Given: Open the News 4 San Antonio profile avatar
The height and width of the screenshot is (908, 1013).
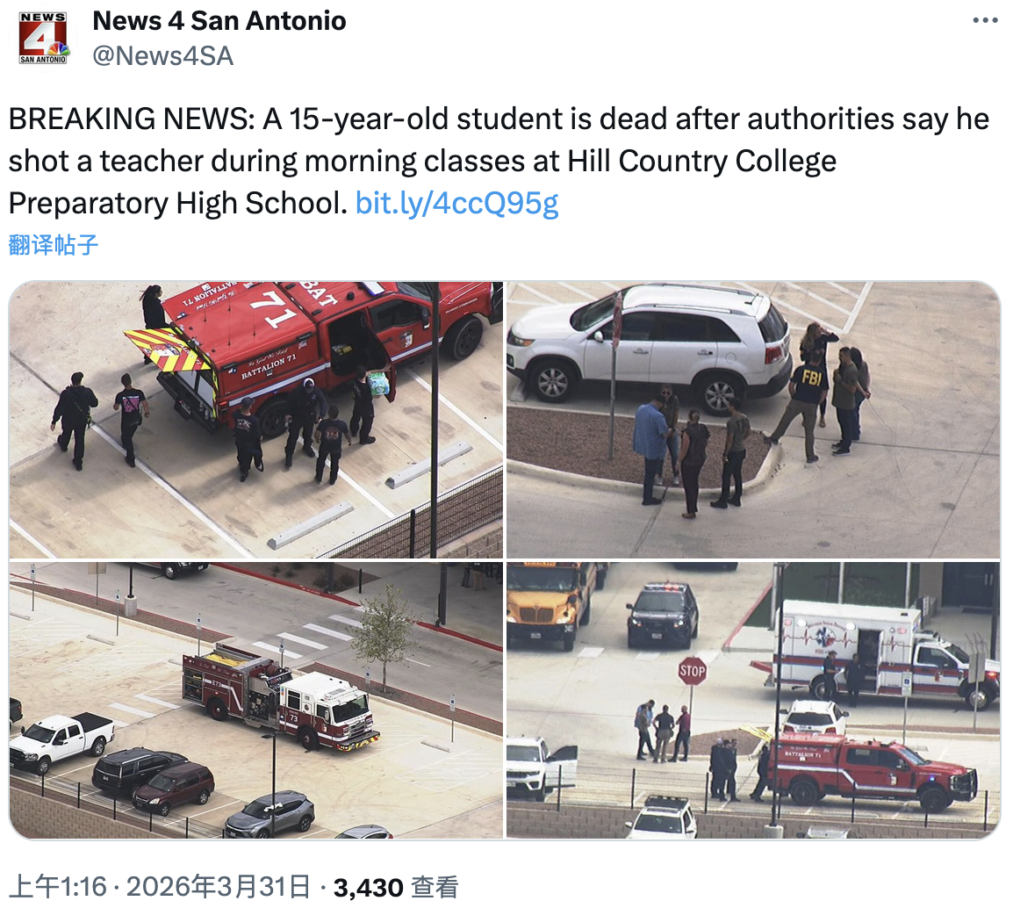Looking at the screenshot, I should (x=43, y=38).
